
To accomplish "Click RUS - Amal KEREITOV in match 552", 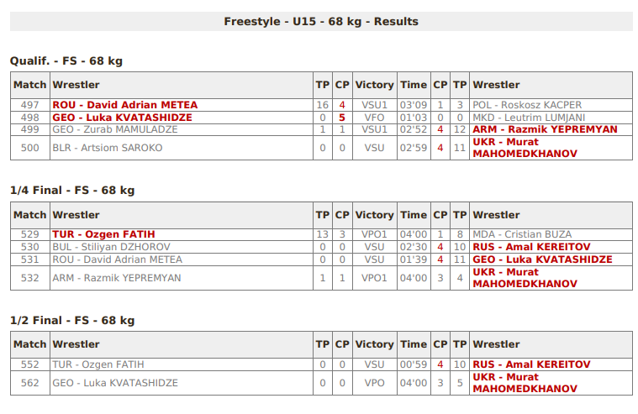I will (x=531, y=364).
